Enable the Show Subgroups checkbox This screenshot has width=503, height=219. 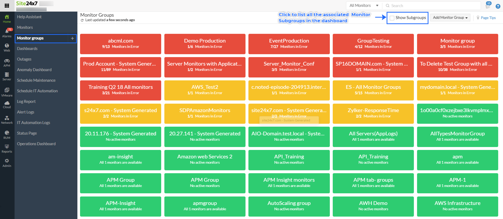392,18
